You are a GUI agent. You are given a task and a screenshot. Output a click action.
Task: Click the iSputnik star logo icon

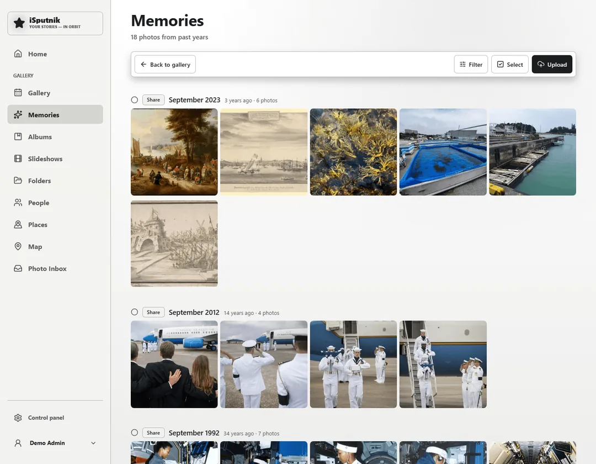point(19,23)
